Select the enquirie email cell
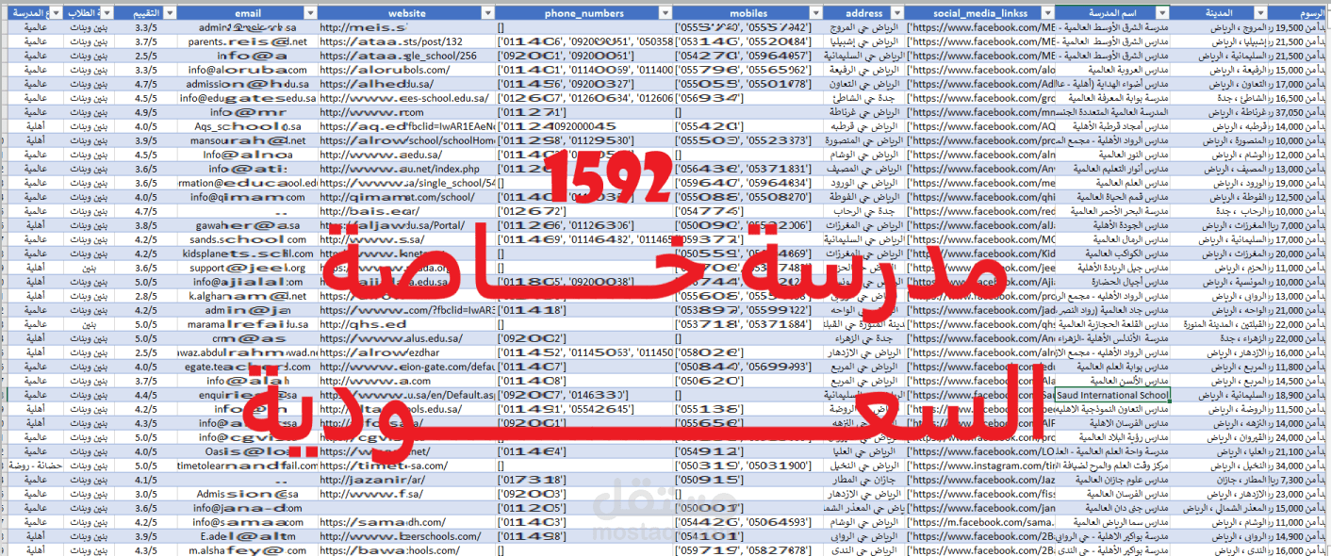Viewport: 1331px width, 556px height. (248, 396)
